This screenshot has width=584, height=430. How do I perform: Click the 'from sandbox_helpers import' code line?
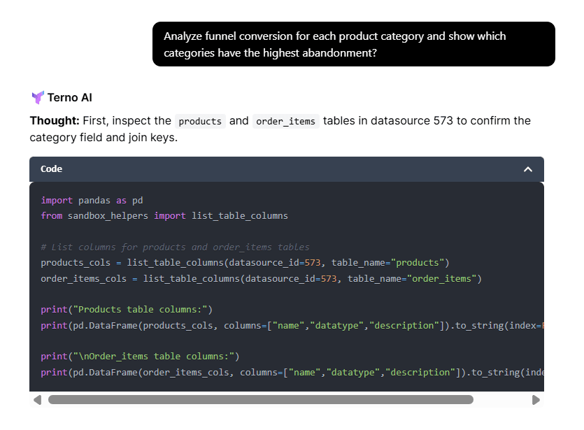(x=164, y=215)
